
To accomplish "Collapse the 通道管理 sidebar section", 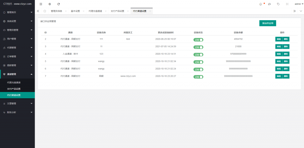I will click(17, 74).
